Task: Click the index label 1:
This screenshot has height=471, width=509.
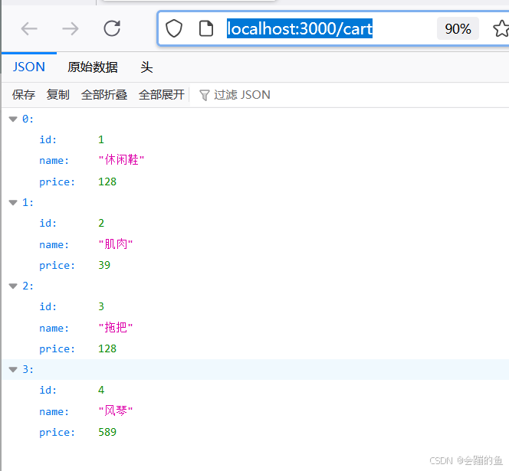Action: click(x=28, y=203)
